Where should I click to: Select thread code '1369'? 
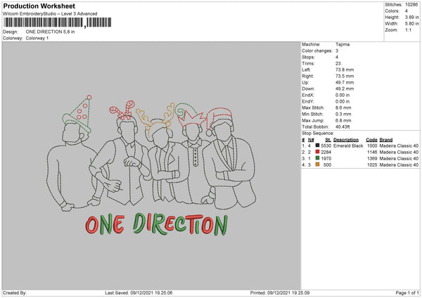tap(372, 158)
